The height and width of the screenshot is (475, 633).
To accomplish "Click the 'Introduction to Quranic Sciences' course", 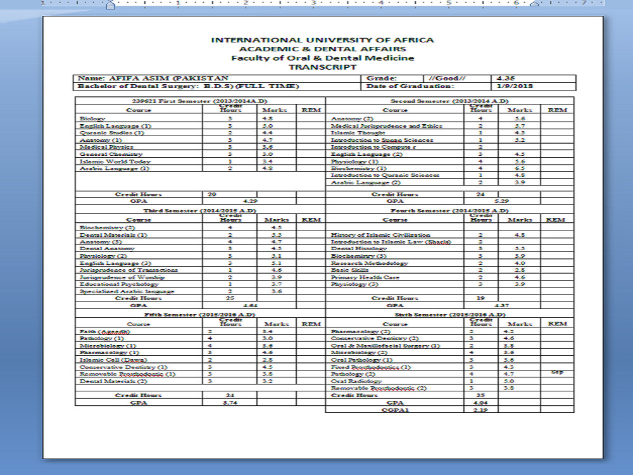I will [x=385, y=175].
